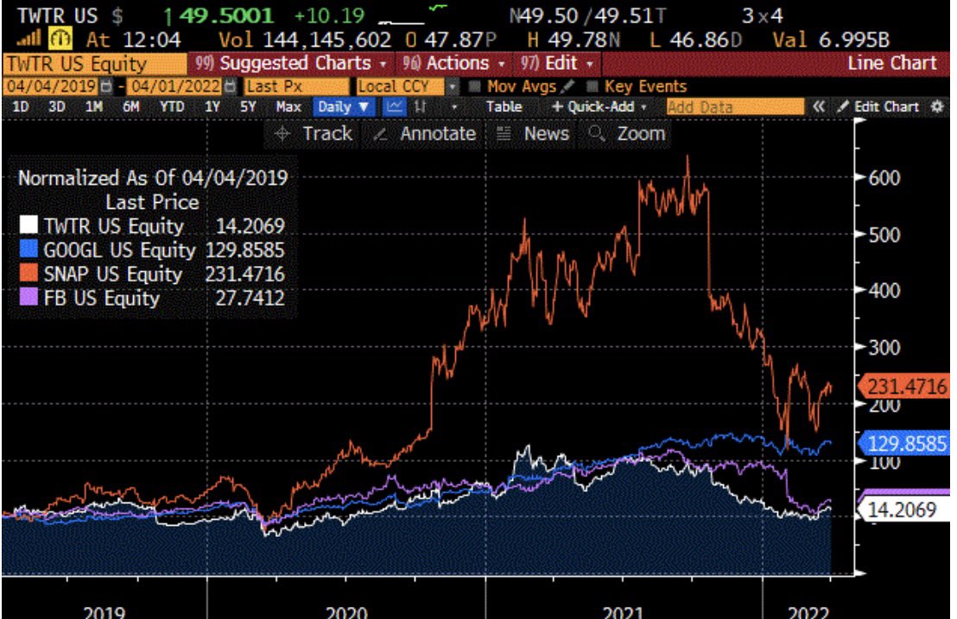Image resolution: width=957 pixels, height=619 pixels.
Task: Open the end date calendar picker icon
Action: pyautogui.click(x=230, y=86)
